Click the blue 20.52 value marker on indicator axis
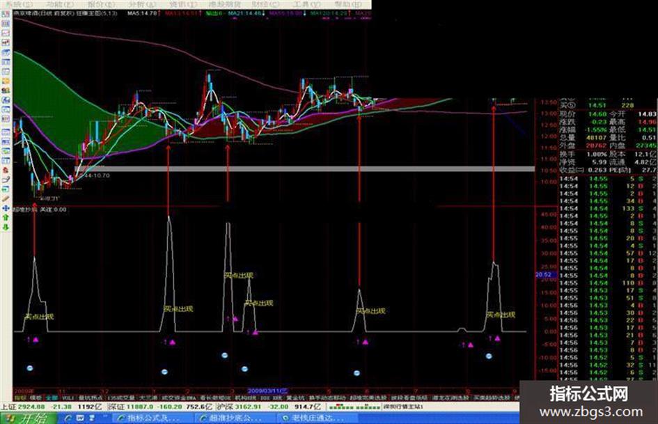 (546, 274)
